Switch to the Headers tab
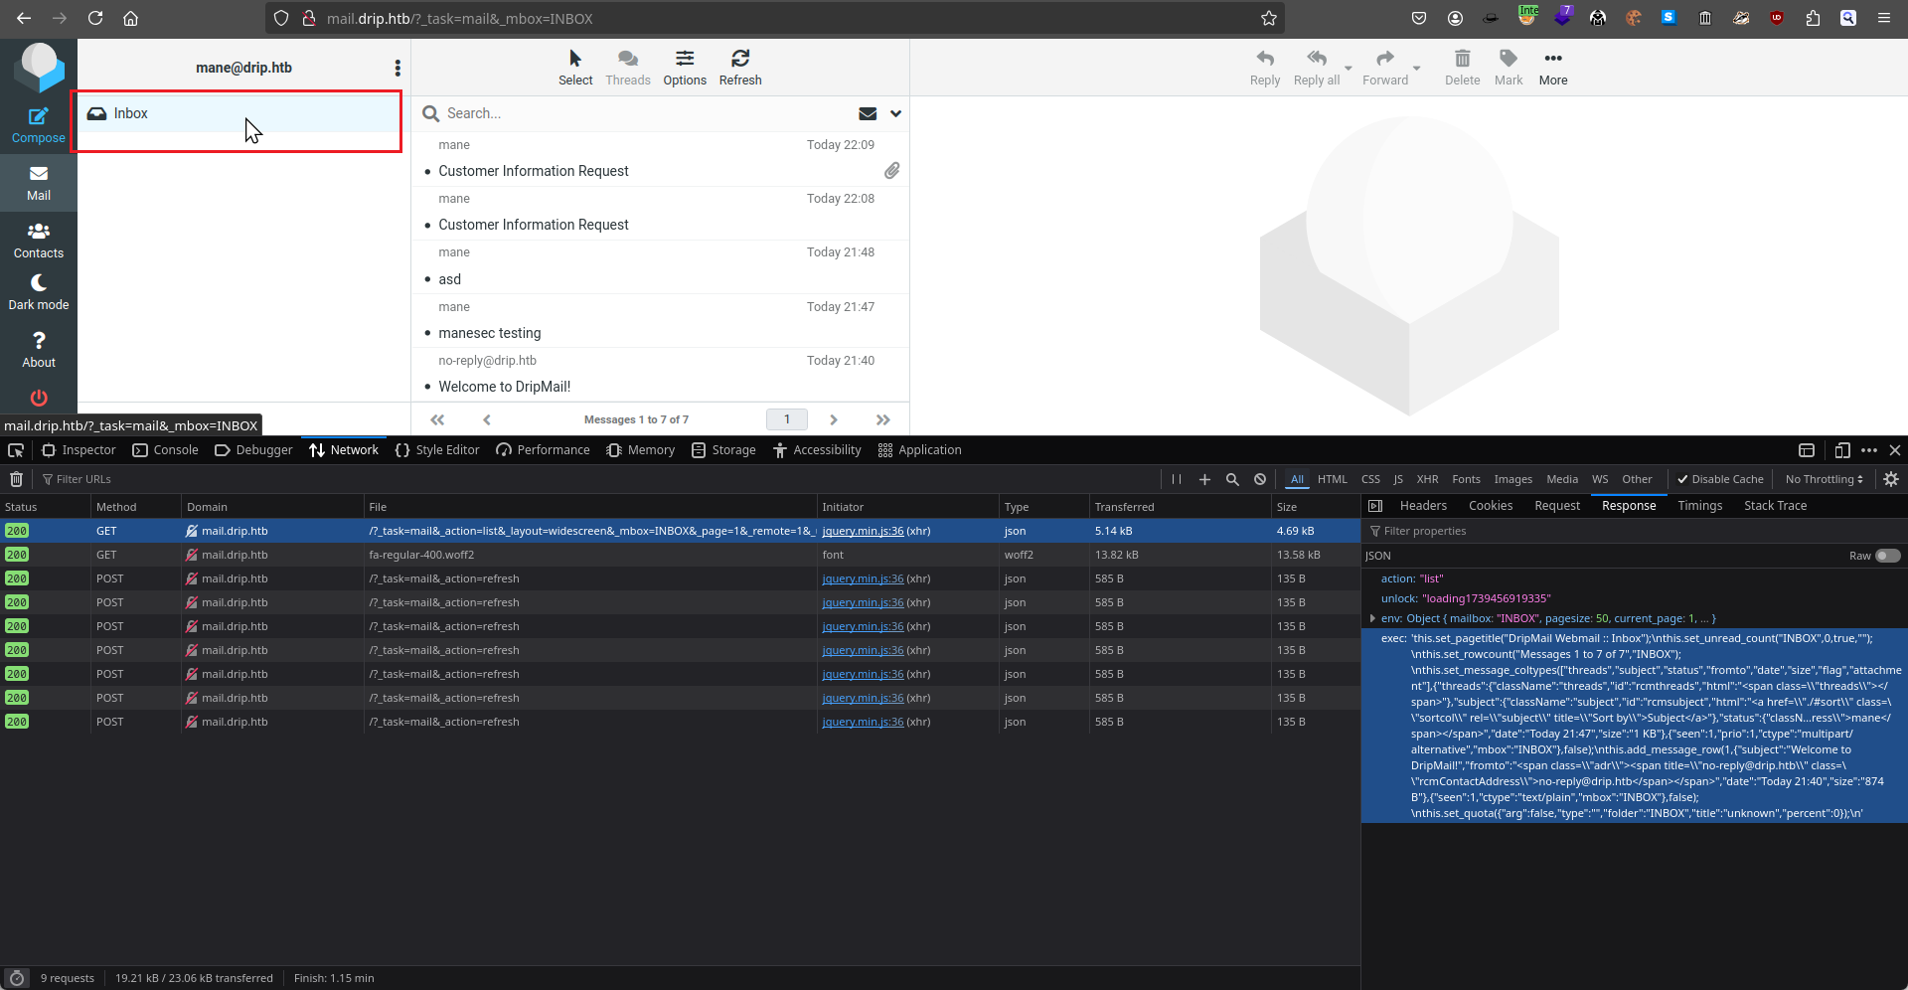Image resolution: width=1908 pixels, height=990 pixels. coord(1423,506)
